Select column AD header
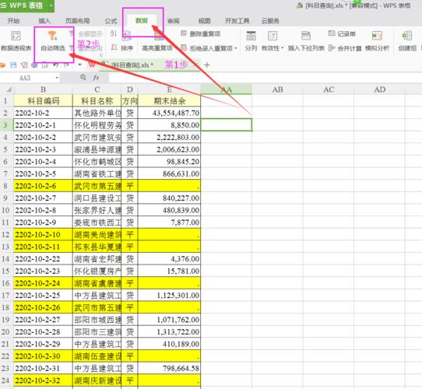 (379, 89)
